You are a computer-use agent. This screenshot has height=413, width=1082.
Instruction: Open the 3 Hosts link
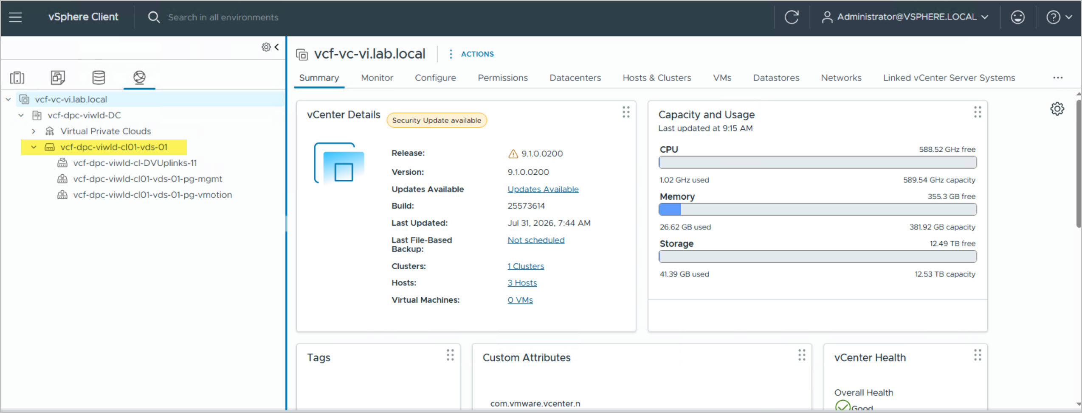pyautogui.click(x=522, y=283)
